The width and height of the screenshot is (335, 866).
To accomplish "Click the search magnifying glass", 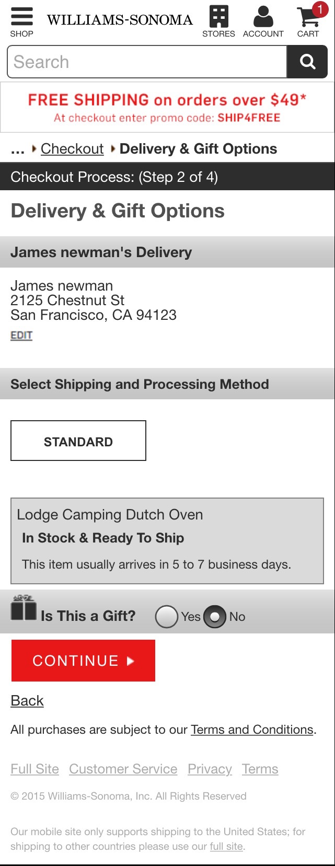I will 307,62.
